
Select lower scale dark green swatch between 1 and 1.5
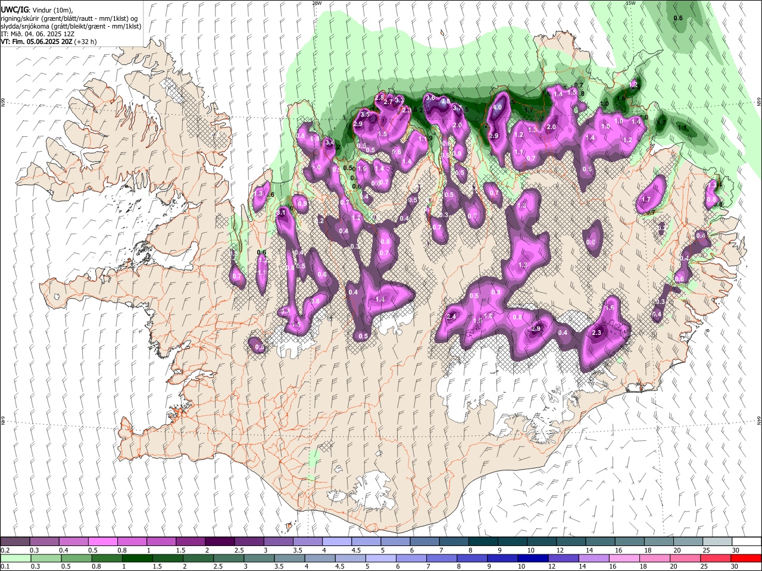(x=137, y=558)
